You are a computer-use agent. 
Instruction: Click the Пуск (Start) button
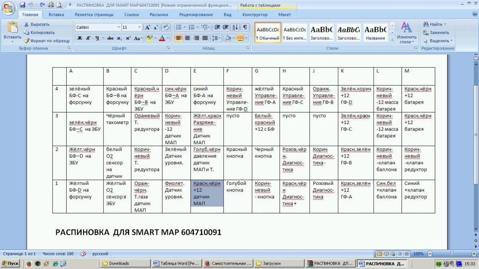pyautogui.click(x=11, y=263)
